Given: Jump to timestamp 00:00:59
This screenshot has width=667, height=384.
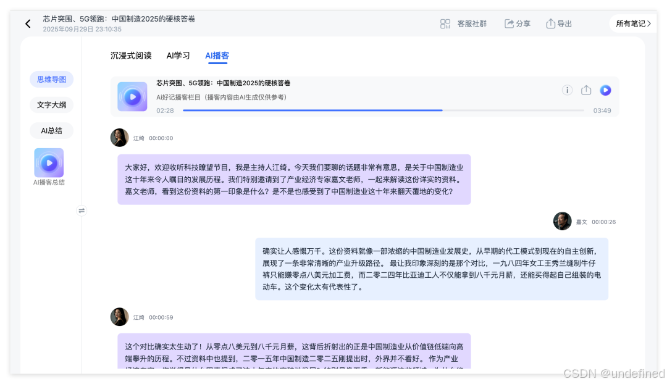Looking at the screenshot, I should point(161,317).
